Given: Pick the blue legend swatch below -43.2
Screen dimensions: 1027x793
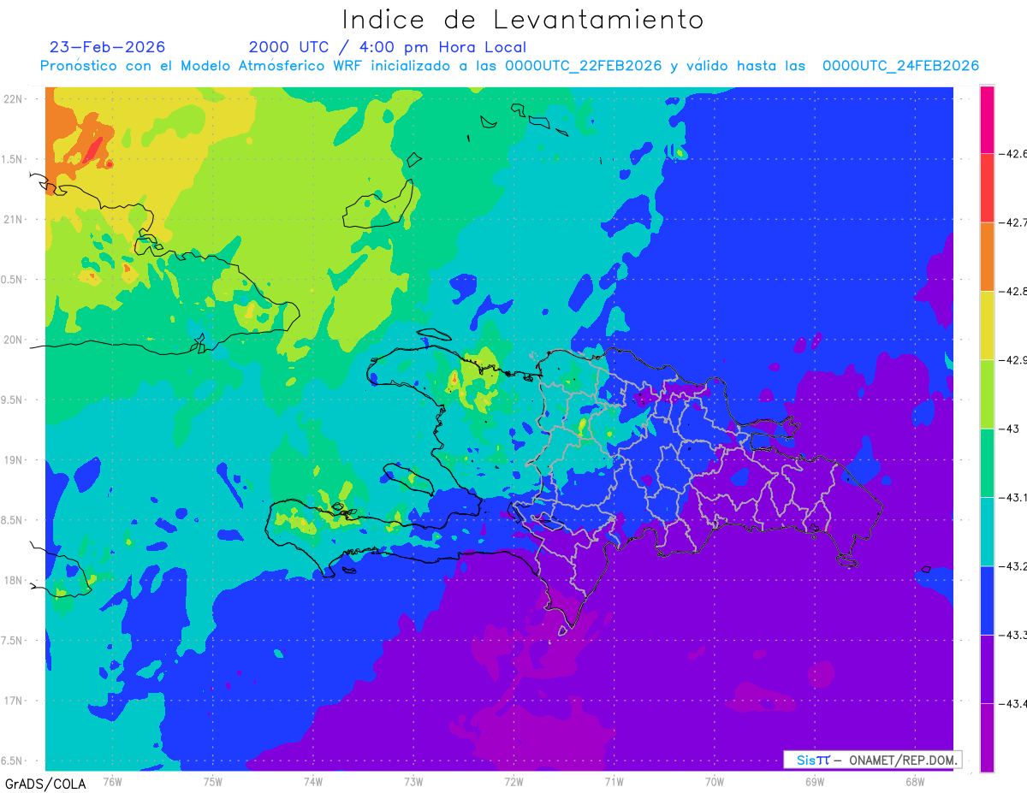Looking at the screenshot, I should coord(987,600).
